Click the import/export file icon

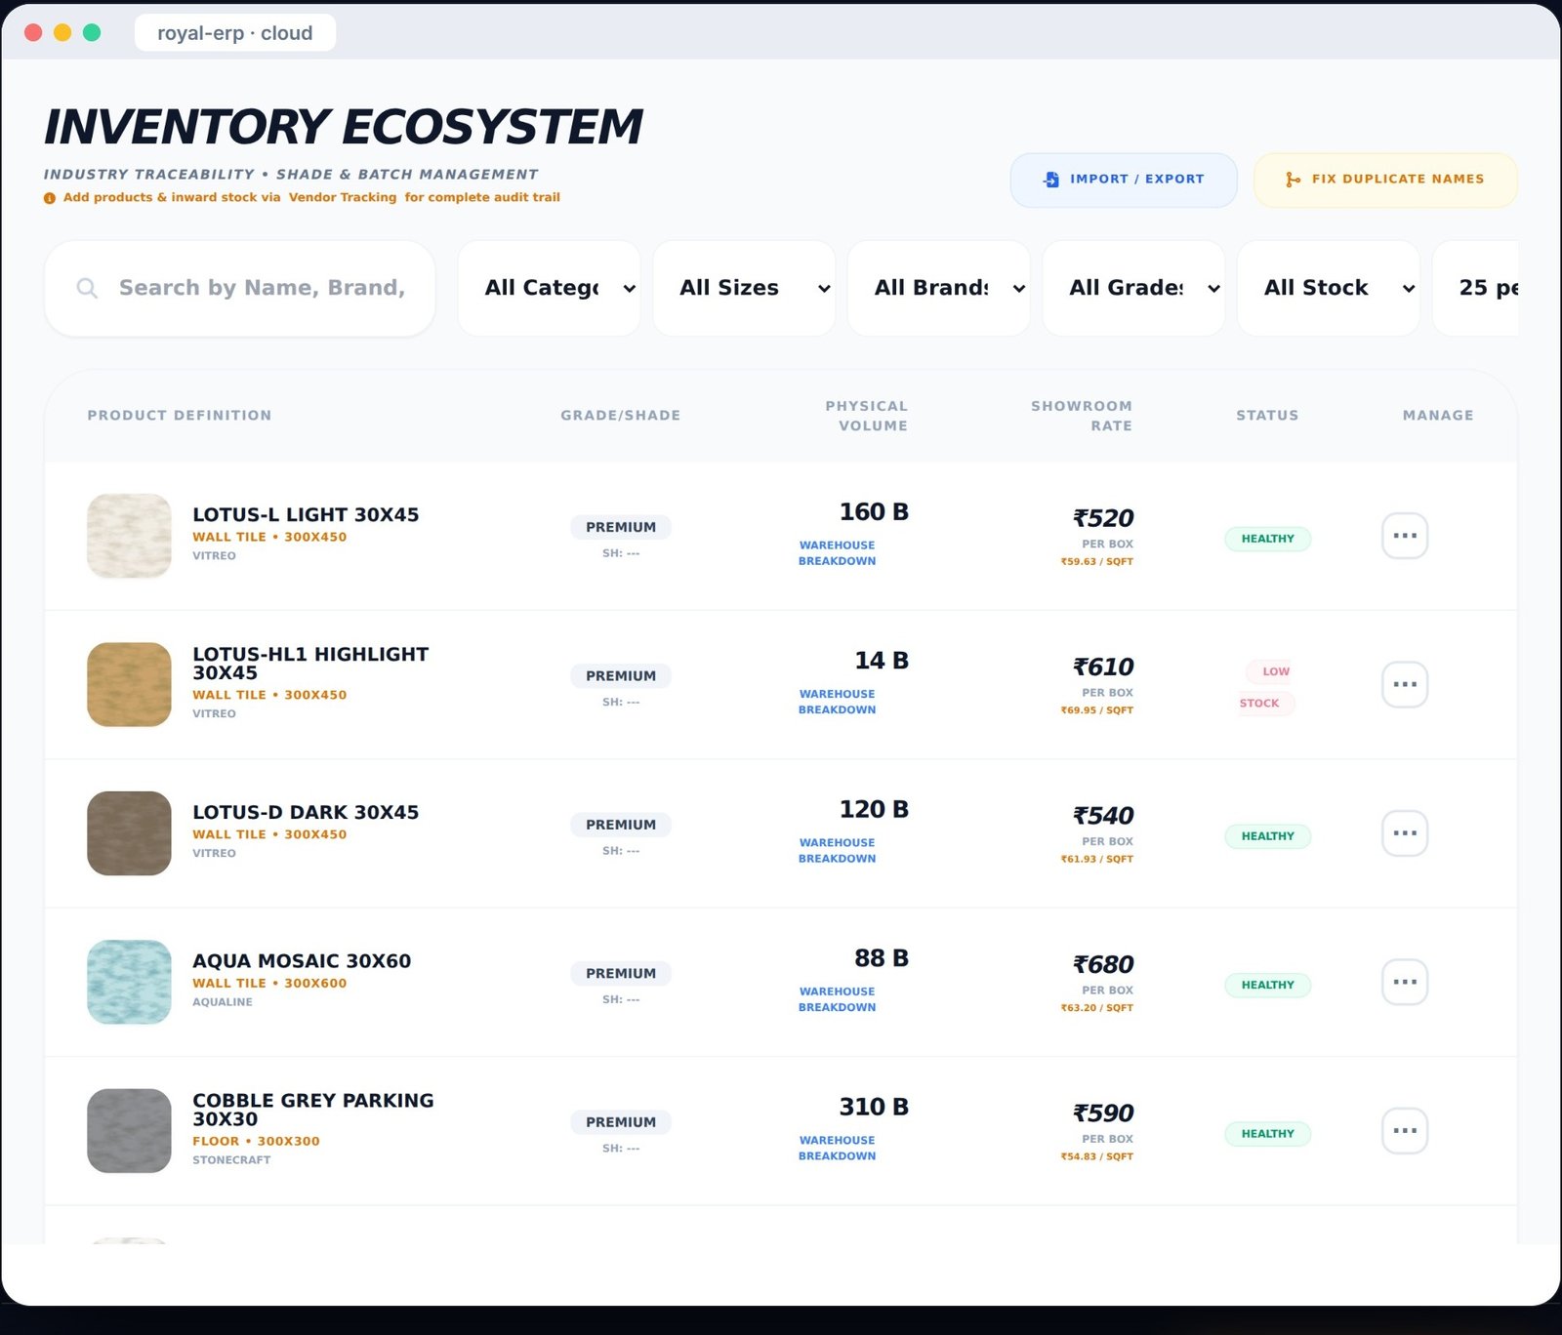tap(1051, 180)
